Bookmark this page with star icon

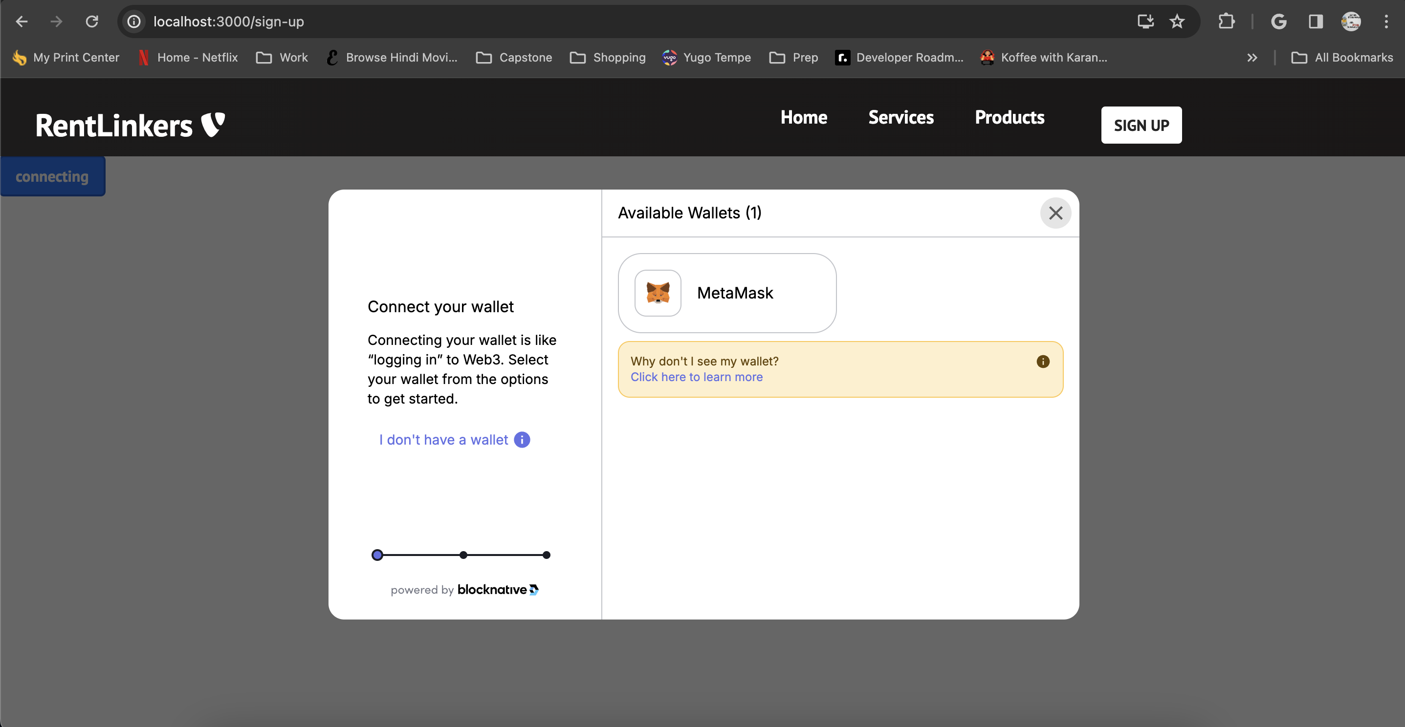point(1177,22)
